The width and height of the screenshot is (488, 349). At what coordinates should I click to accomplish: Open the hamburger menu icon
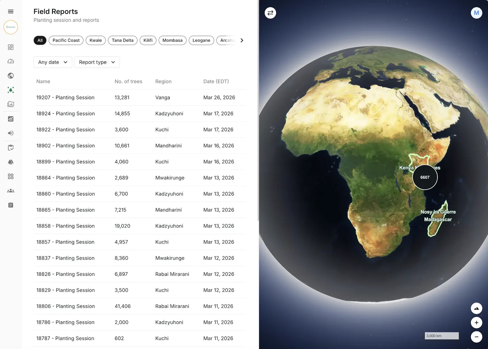point(11,12)
